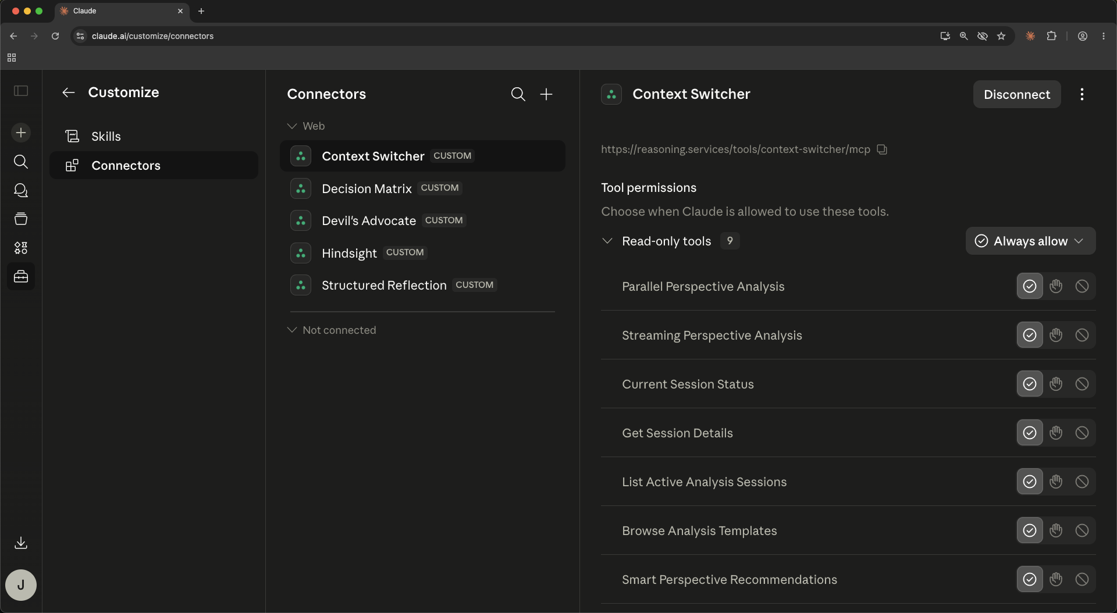1117x613 pixels.
Task: Add a new connector with plus
Action: coord(546,94)
